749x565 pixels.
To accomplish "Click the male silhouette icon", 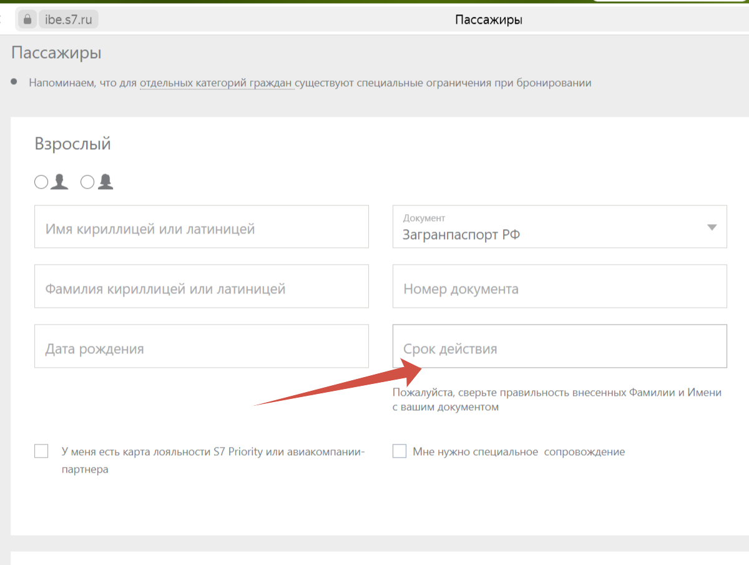I will tap(59, 182).
